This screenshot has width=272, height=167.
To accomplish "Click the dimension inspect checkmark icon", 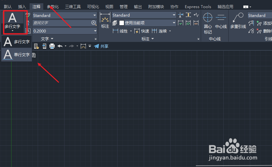I will coord(181,23).
